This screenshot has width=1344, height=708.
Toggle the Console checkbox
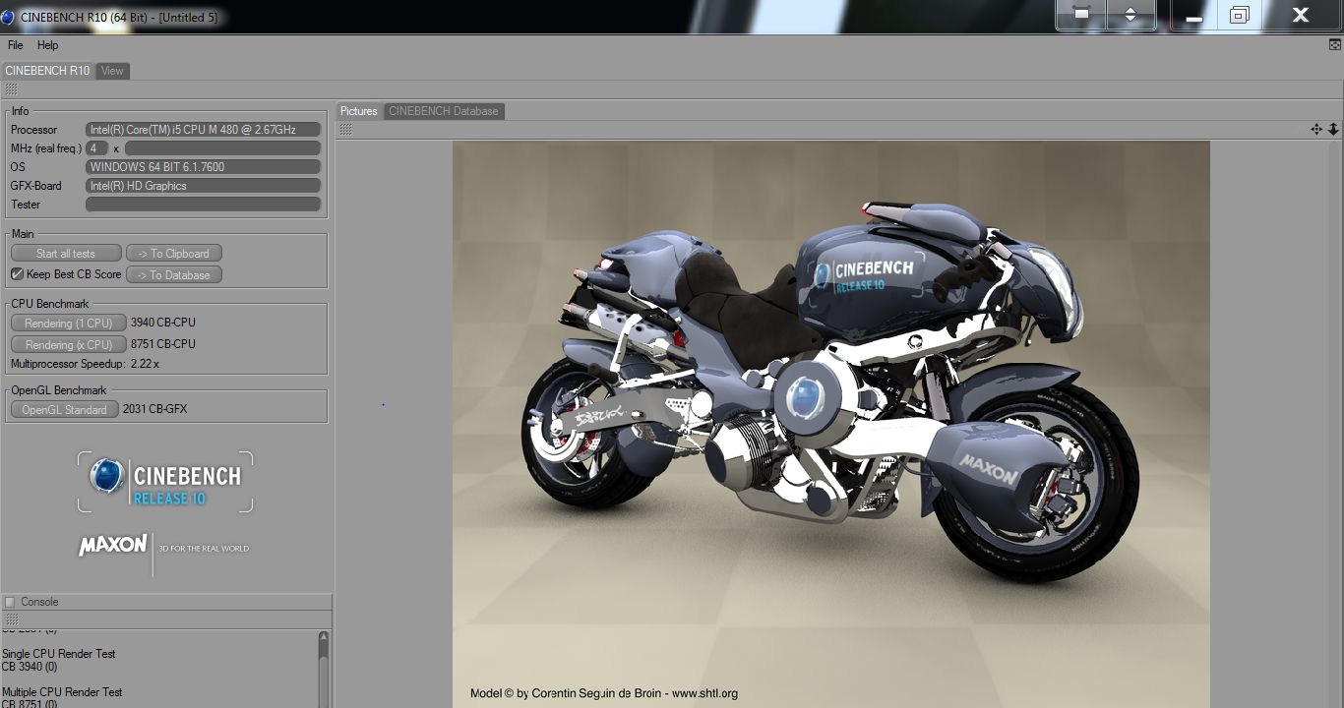point(10,602)
